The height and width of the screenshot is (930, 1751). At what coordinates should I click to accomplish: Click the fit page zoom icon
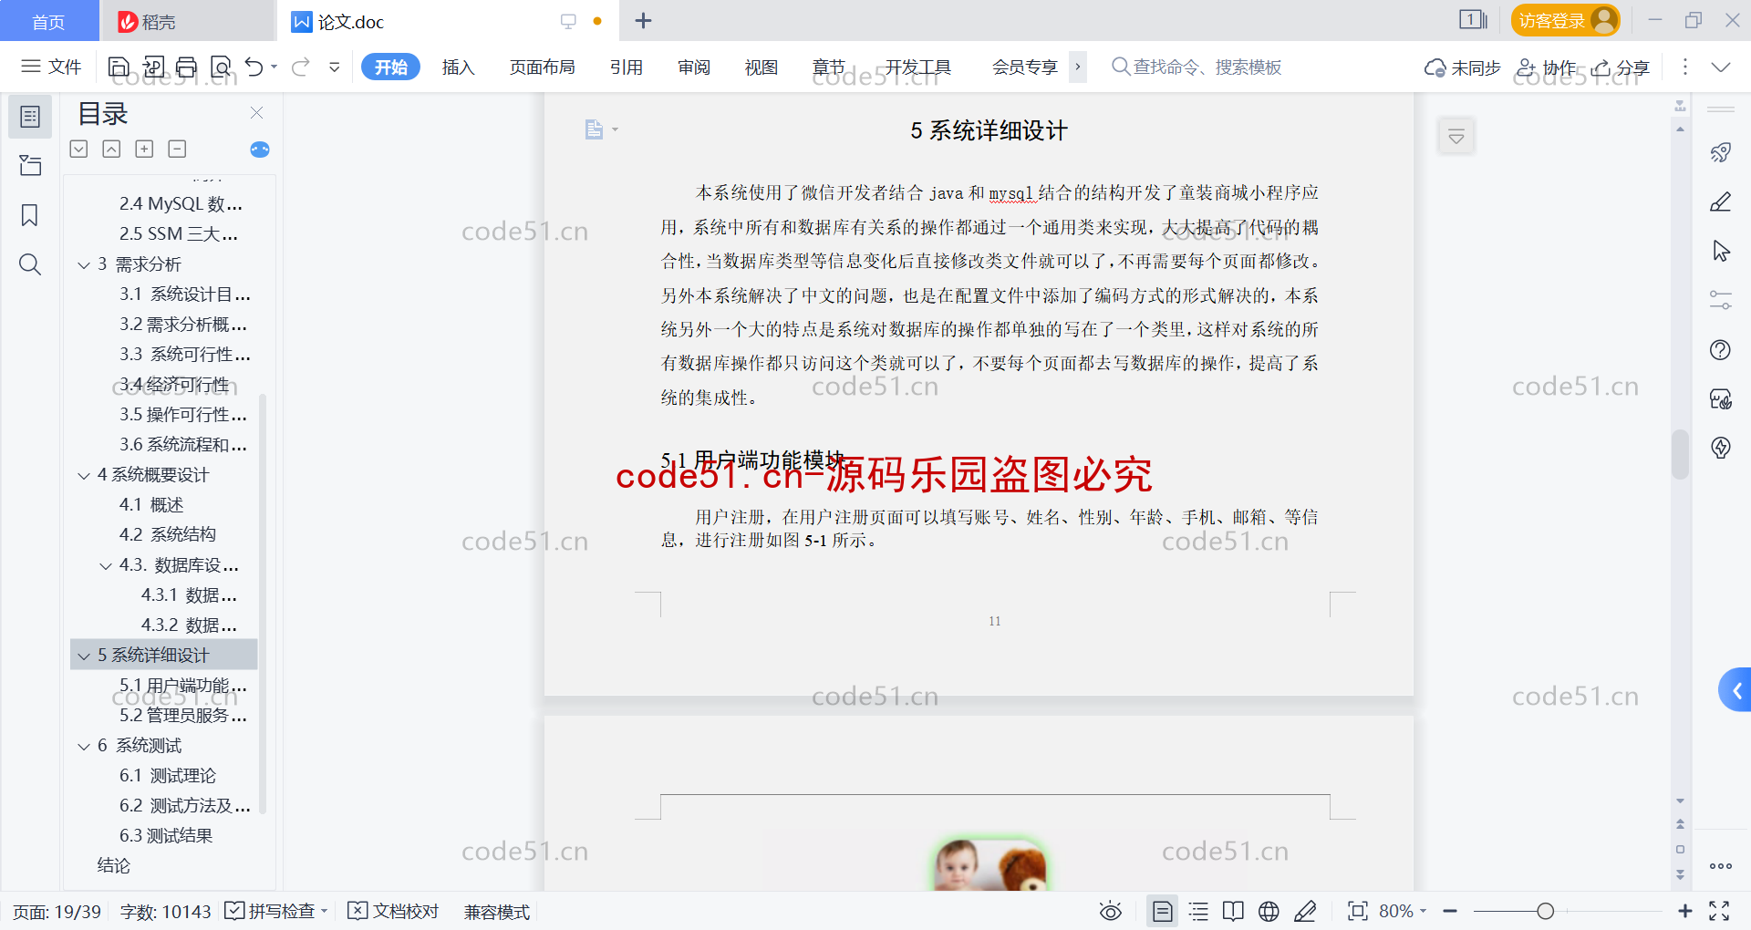pos(1358,911)
